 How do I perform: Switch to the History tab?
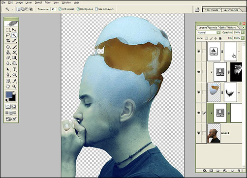tap(232, 28)
